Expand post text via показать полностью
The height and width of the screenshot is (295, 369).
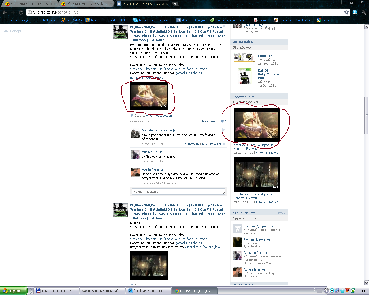click(146, 77)
